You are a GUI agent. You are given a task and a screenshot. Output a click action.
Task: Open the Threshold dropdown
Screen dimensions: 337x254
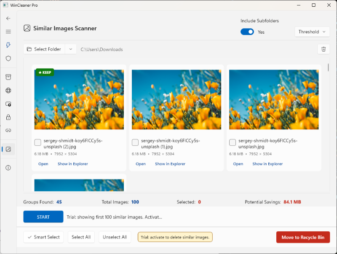pyautogui.click(x=312, y=31)
